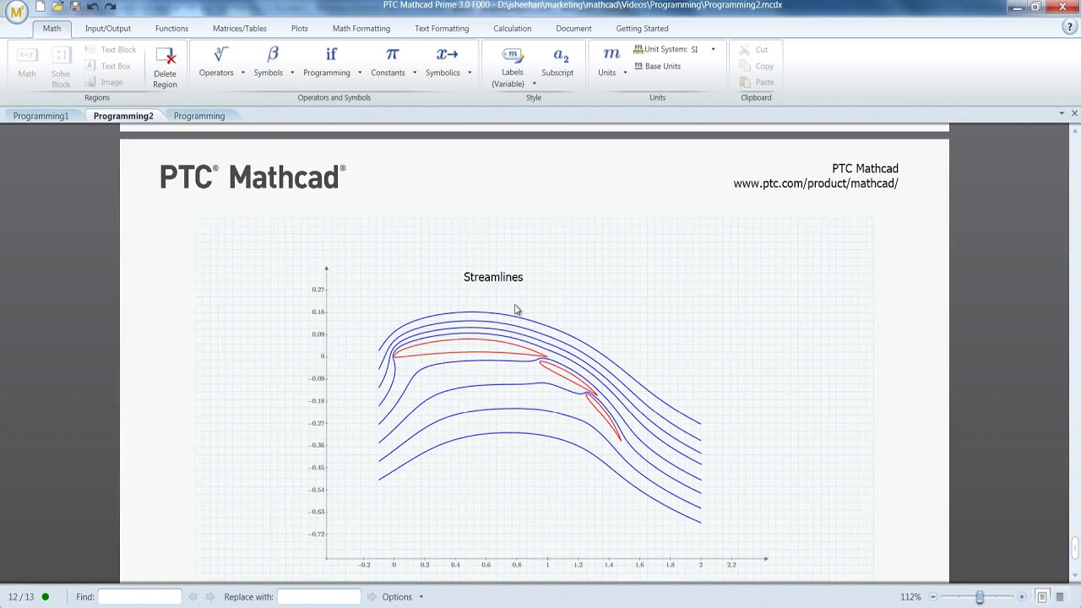Expand the Operators dropdown arrow

(x=243, y=73)
